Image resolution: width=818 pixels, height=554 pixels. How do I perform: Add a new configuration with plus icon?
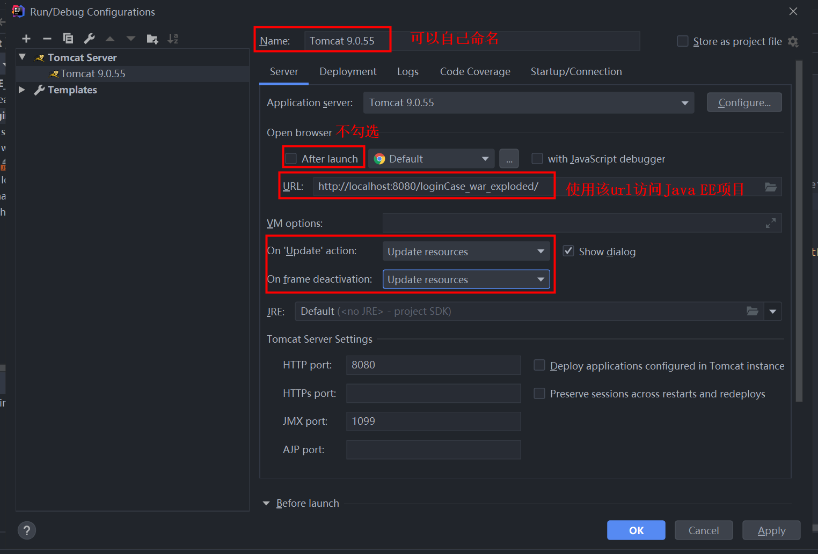point(26,39)
